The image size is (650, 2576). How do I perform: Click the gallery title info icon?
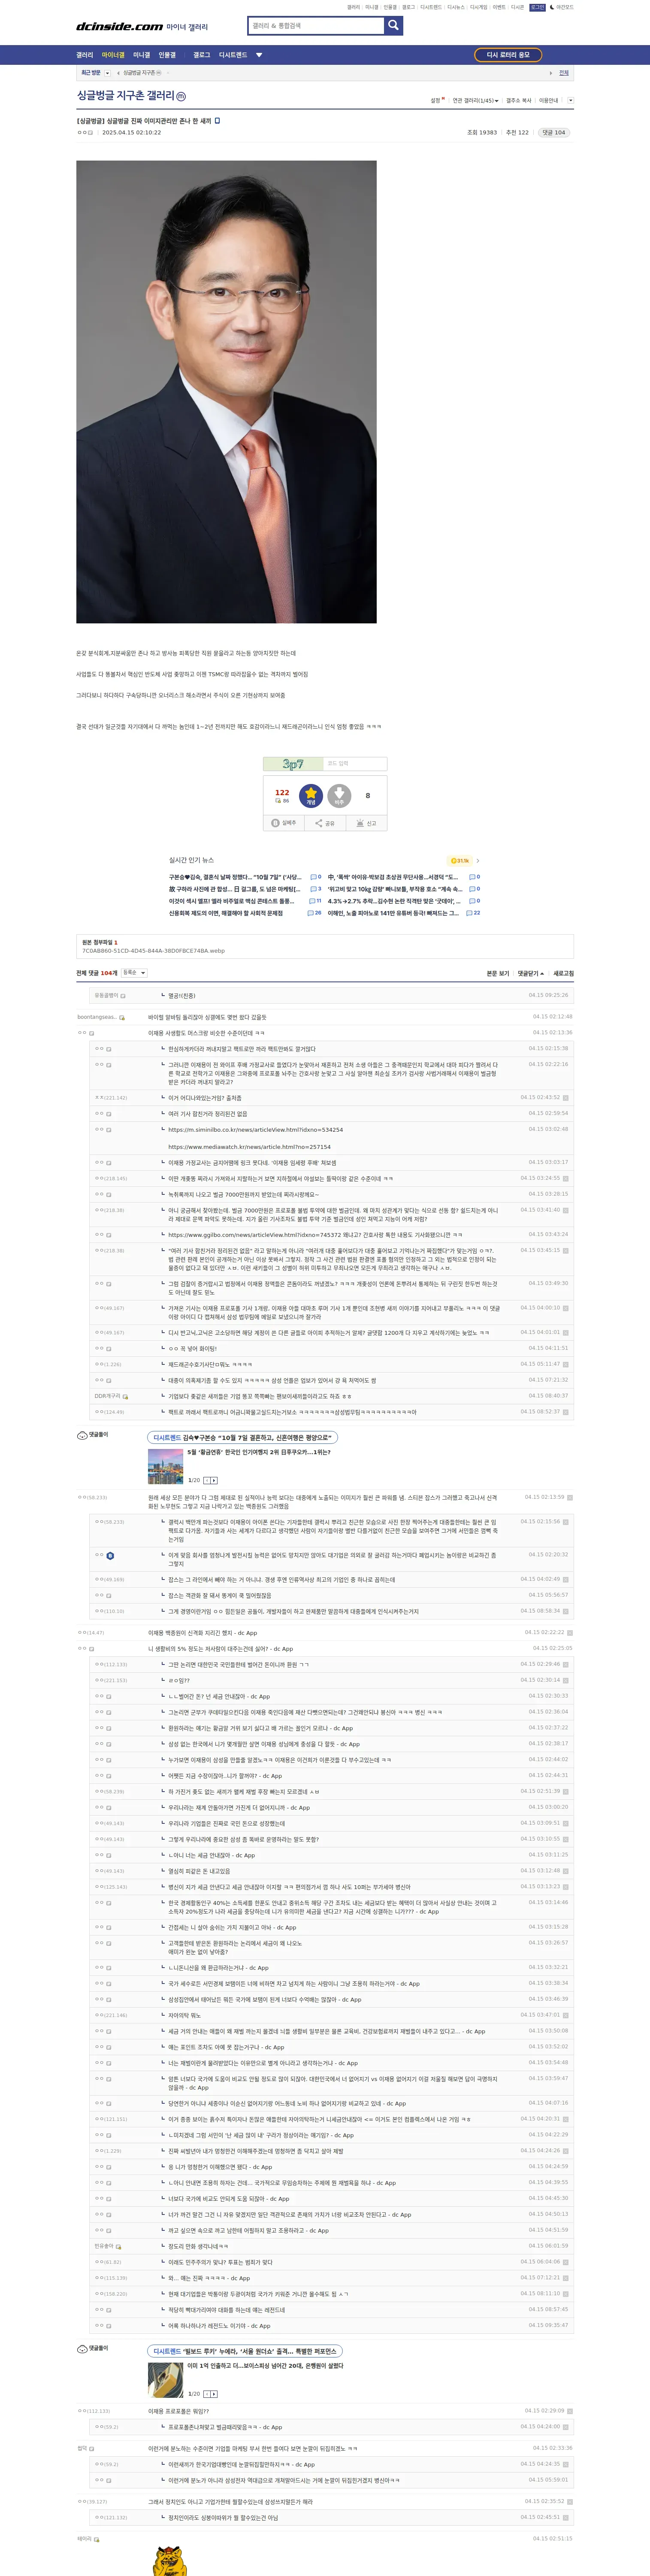click(181, 96)
